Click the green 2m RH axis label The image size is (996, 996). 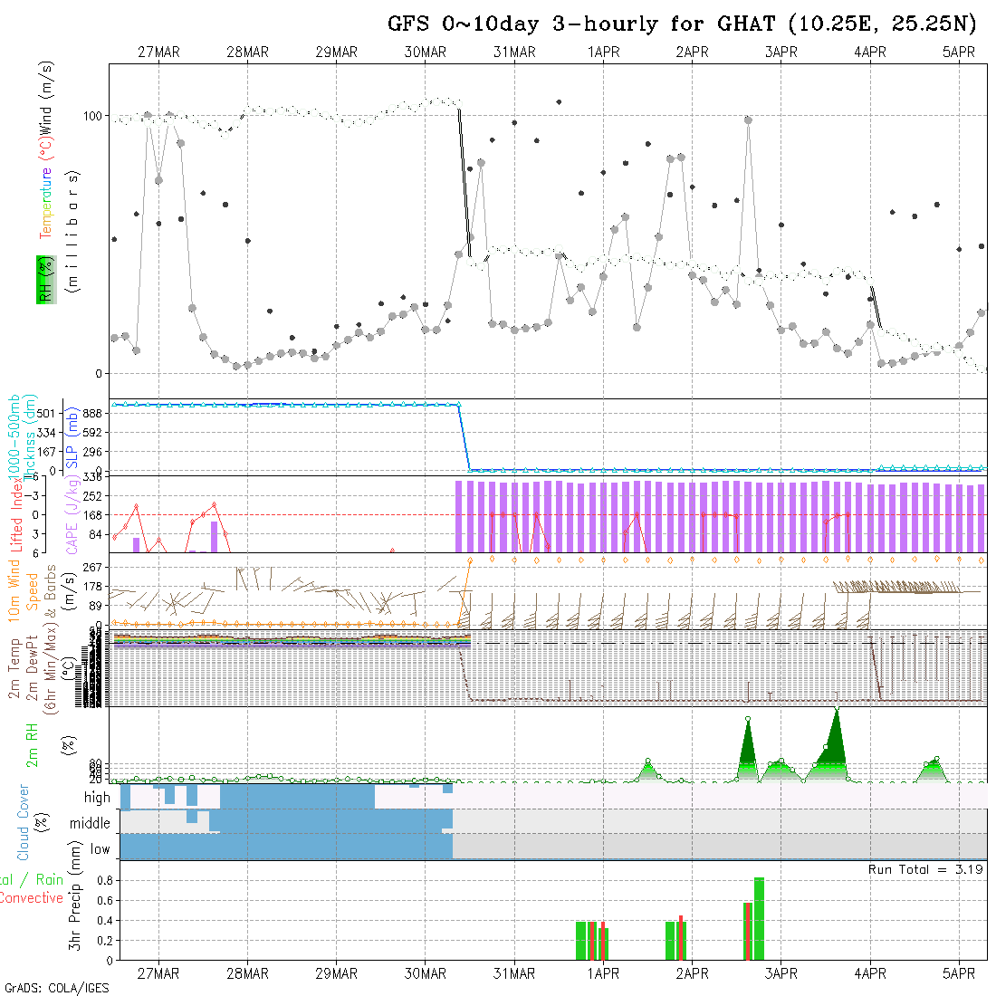(31, 744)
